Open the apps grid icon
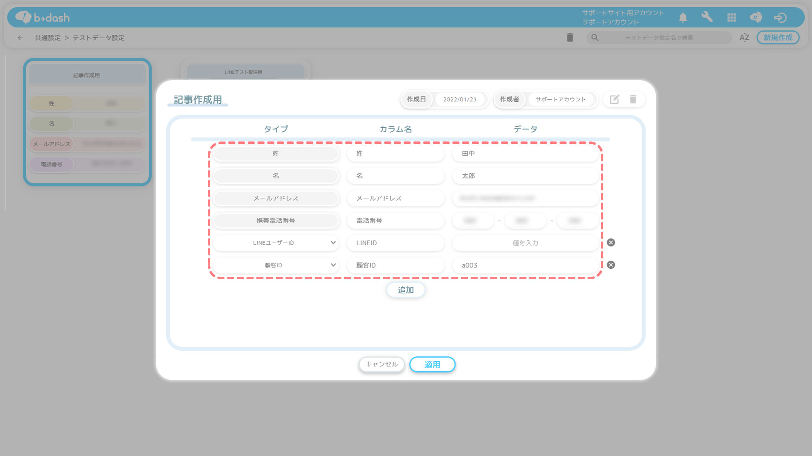 click(x=732, y=17)
